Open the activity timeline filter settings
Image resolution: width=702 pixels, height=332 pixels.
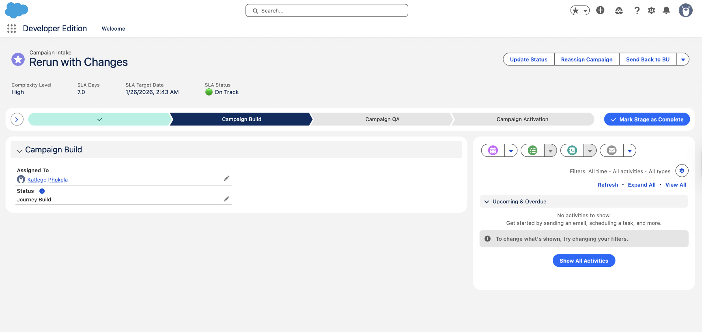click(x=682, y=171)
